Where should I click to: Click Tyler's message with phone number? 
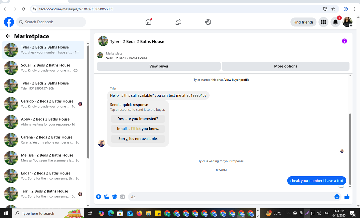(x=158, y=95)
